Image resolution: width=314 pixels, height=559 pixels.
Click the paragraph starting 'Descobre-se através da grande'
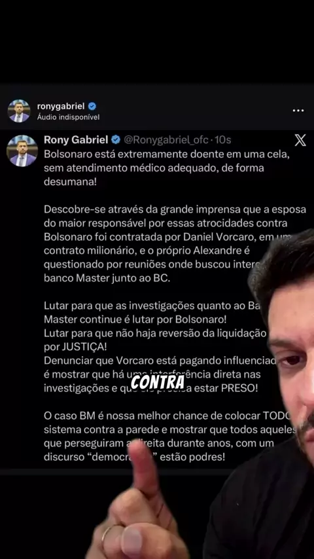(175, 244)
